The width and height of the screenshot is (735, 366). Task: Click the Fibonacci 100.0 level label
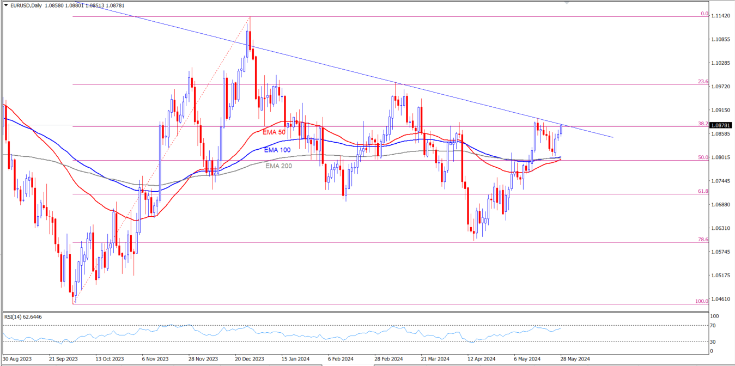pyautogui.click(x=702, y=301)
